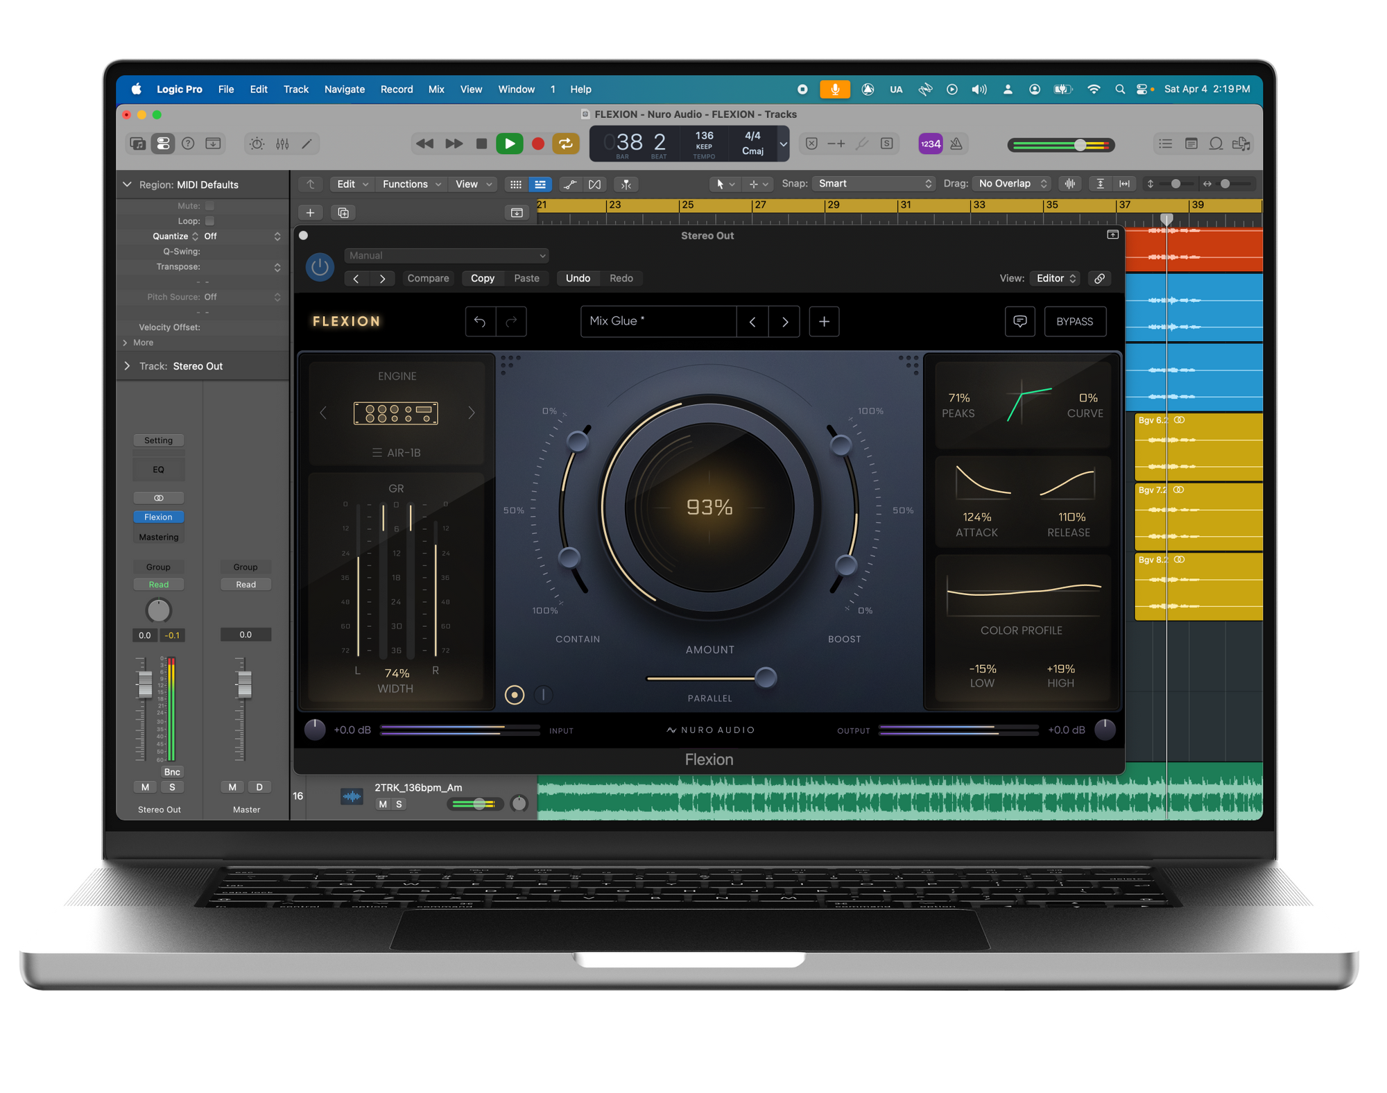This screenshot has height=1093, width=1387.
Task: Open the Library icon in control bar
Action: (137, 144)
